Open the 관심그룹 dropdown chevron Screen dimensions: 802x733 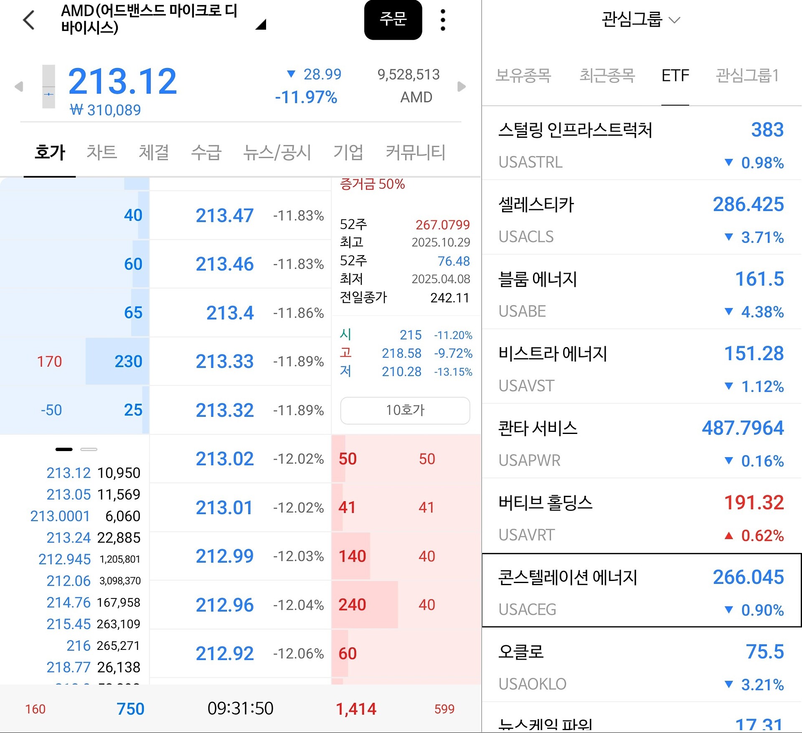click(674, 20)
